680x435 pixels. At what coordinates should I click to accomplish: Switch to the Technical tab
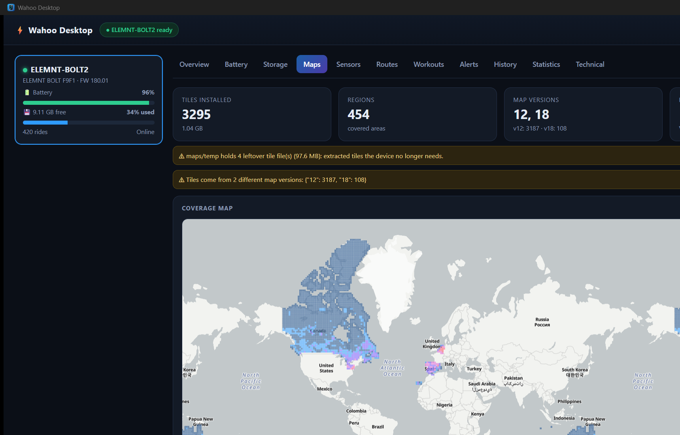(x=590, y=64)
